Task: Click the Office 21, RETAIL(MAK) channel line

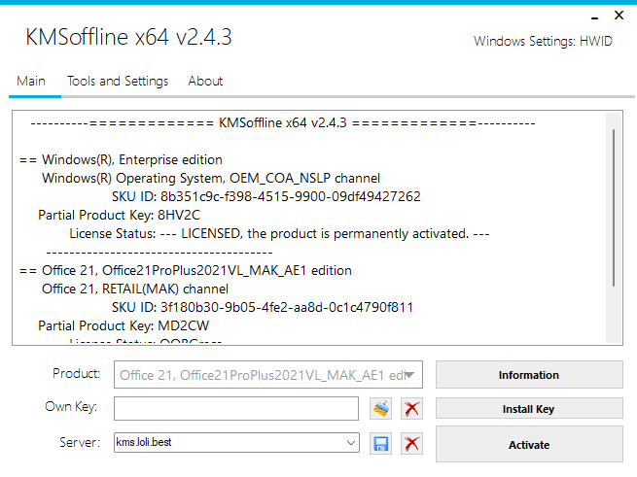Action: click(135, 290)
